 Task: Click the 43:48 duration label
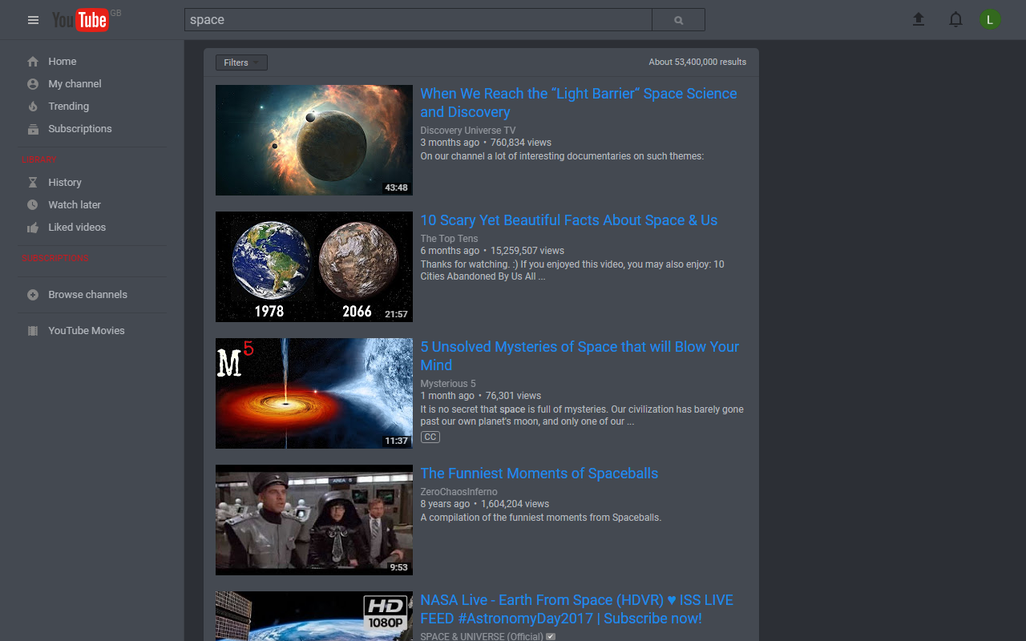tap(396, 187)
